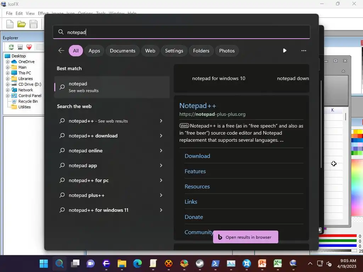Click the muted volume tray icon
The height and width of the screenshot is (272, 363).
click(x=329, y=263)
